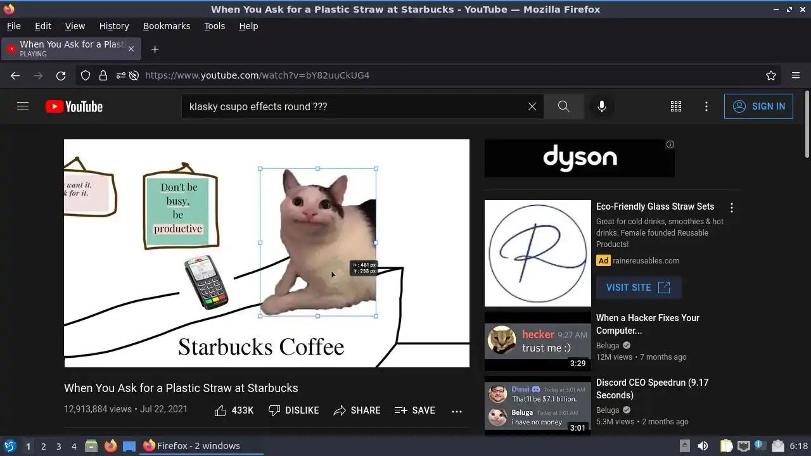This screenshot has height=456, width=811.
Task: Click the blue show desktop taskbar icon
Action: (129, 446)
